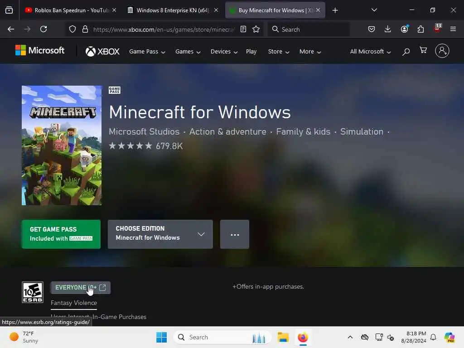The width and height of the screenshot is (464, 348).
Task: Open notification bell in taskbar
Action: 433,337
